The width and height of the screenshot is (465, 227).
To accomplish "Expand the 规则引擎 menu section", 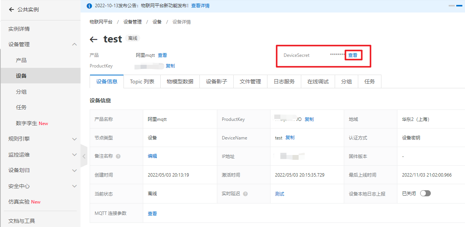I will click(74, 139).
